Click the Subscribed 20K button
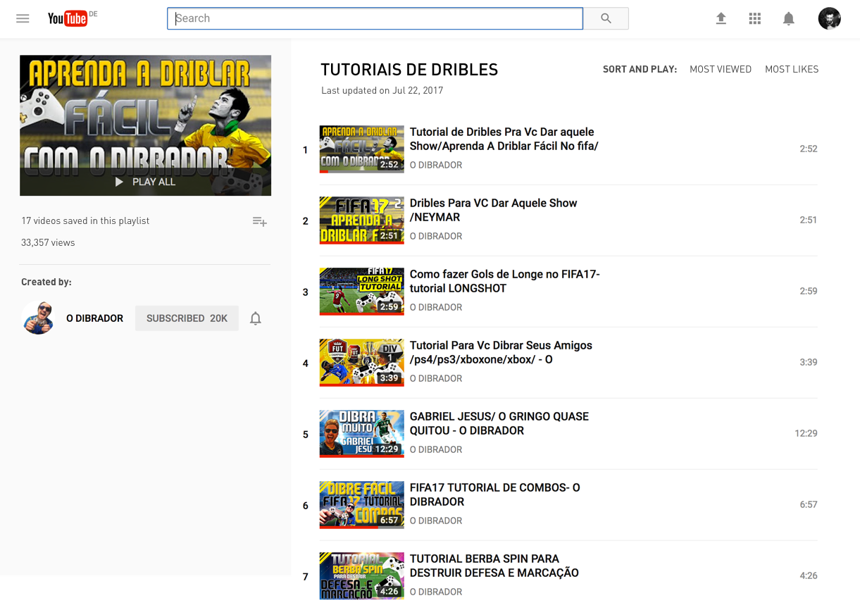860x610 pixels. pyautogui.click(x=187, y=318)
